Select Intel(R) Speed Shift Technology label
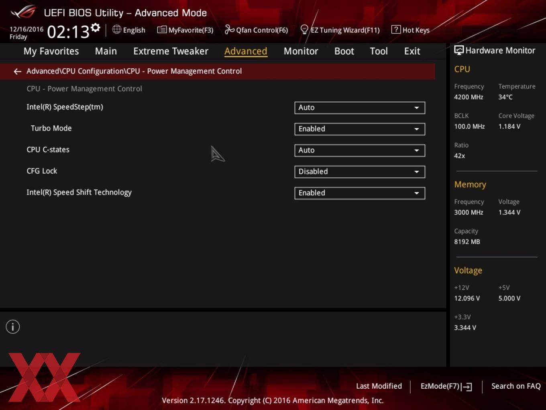The image size is (546, 410). [79, 192]
